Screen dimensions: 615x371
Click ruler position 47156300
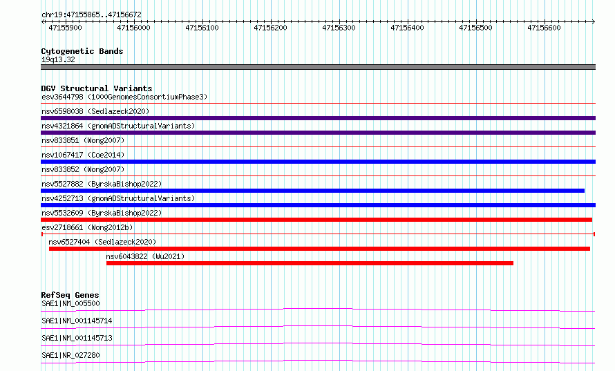tap(339, 28)
